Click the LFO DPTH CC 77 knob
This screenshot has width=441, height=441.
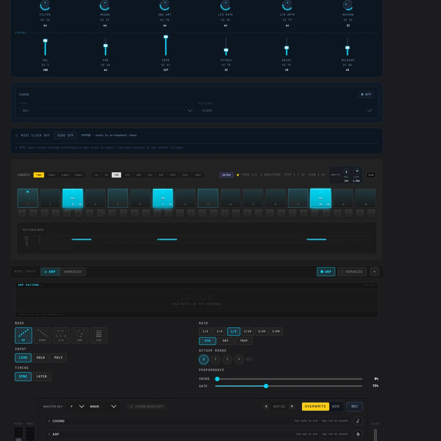coord(287,5)
